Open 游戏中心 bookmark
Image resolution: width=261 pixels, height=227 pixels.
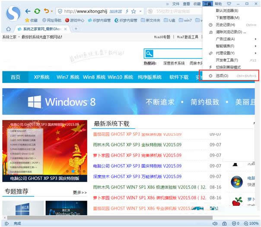point(75,20)
